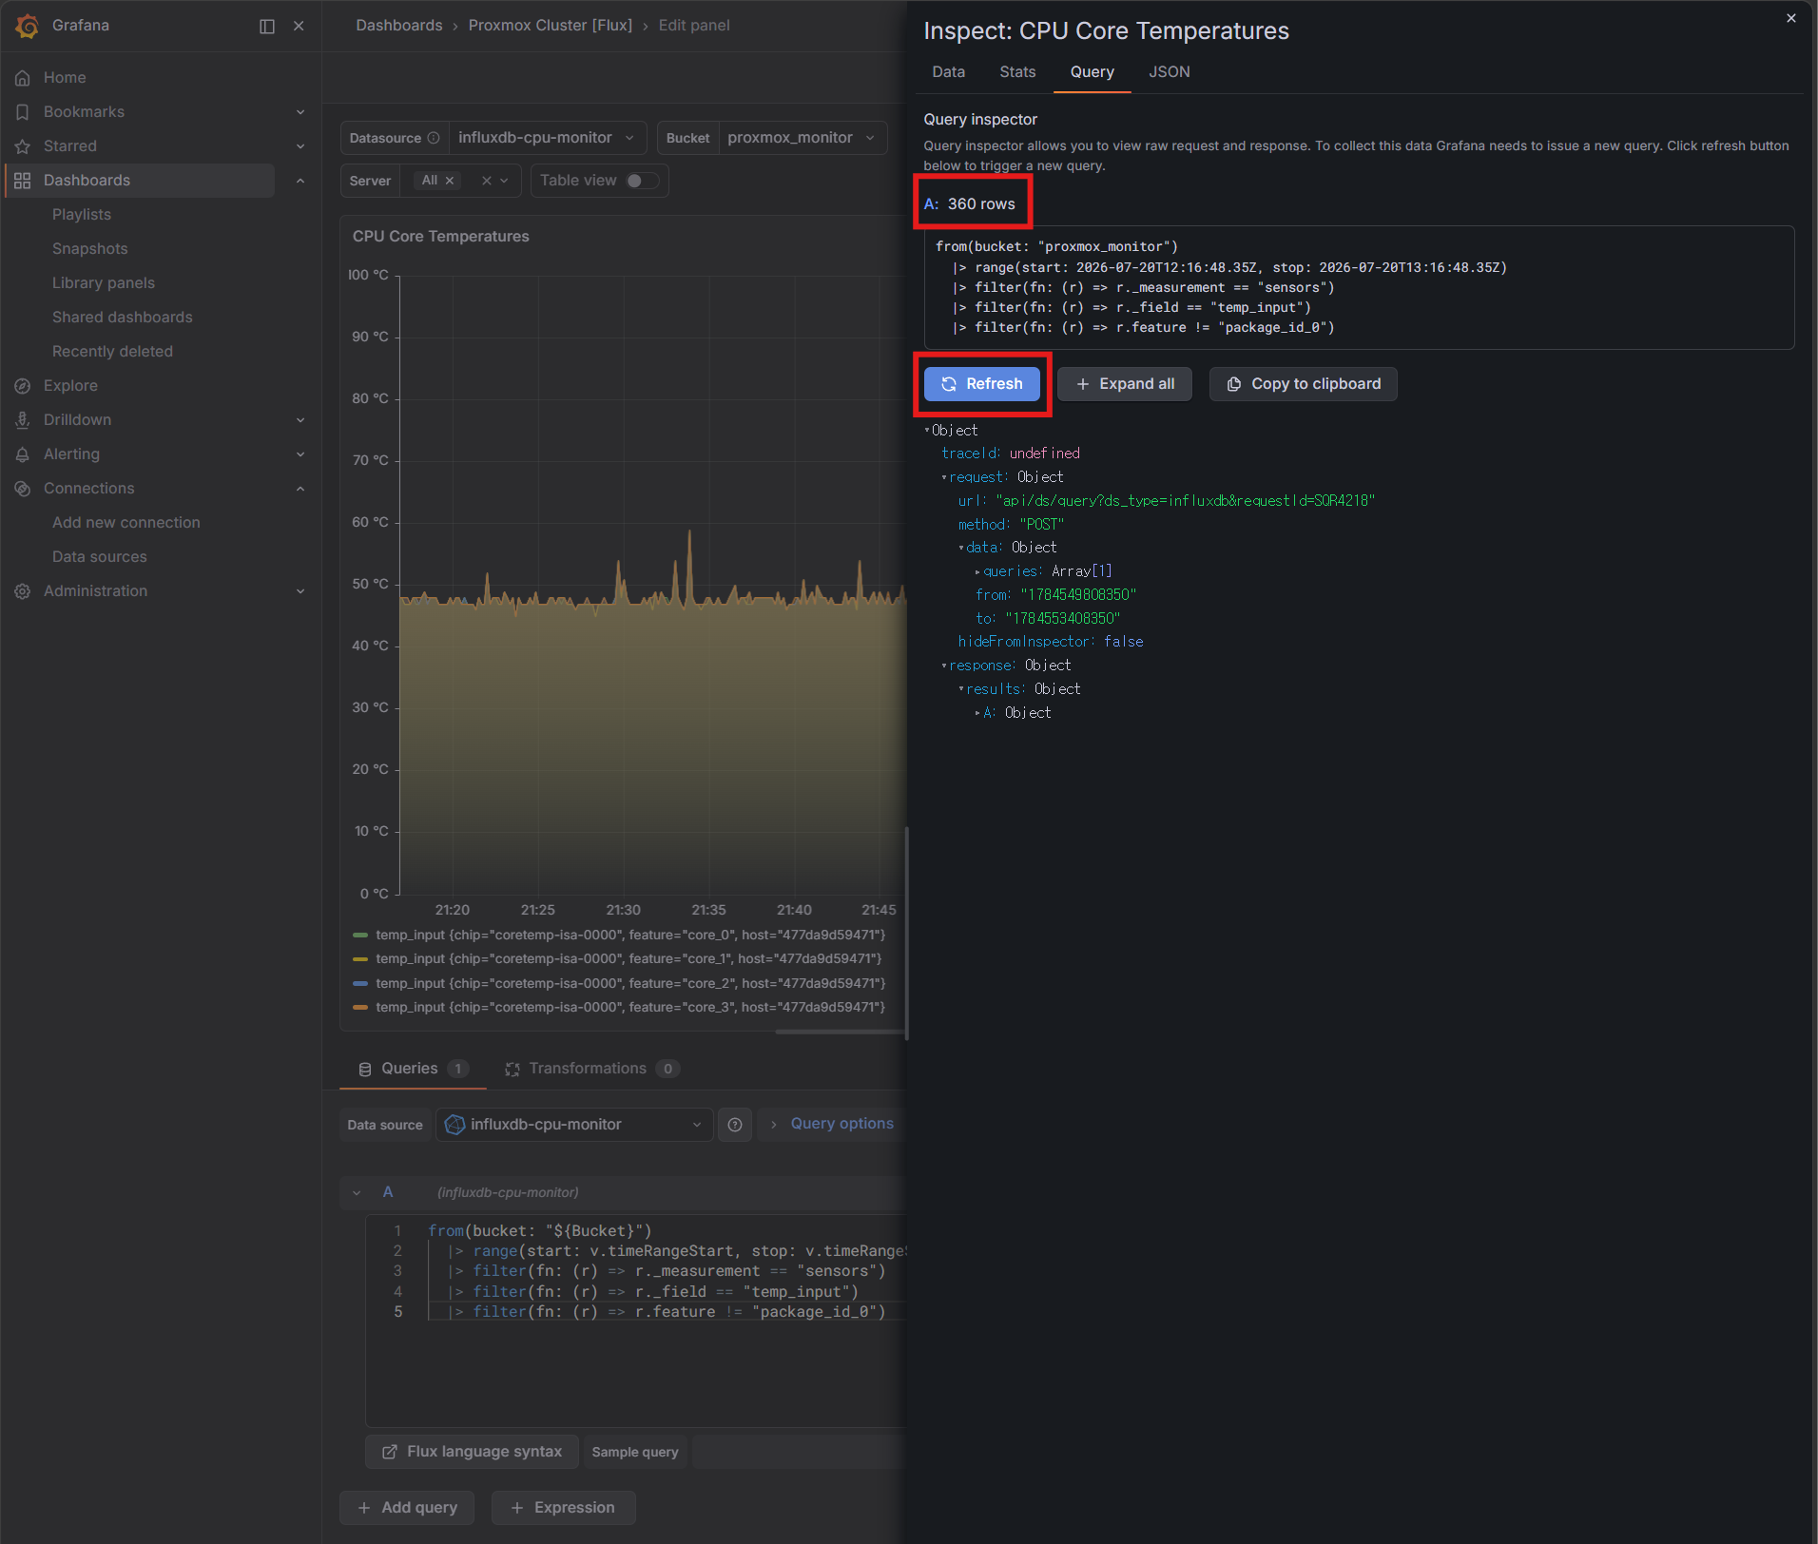Open the Transformations tab
The width and height of the screenshot is (1818, 1544).
(x=590, y=1070)
